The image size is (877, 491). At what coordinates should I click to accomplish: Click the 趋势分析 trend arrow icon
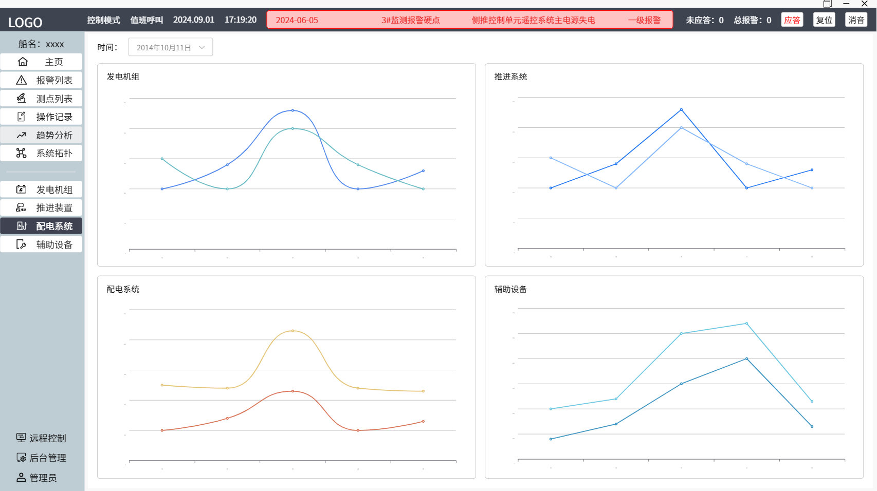click(x=22, y=135)
